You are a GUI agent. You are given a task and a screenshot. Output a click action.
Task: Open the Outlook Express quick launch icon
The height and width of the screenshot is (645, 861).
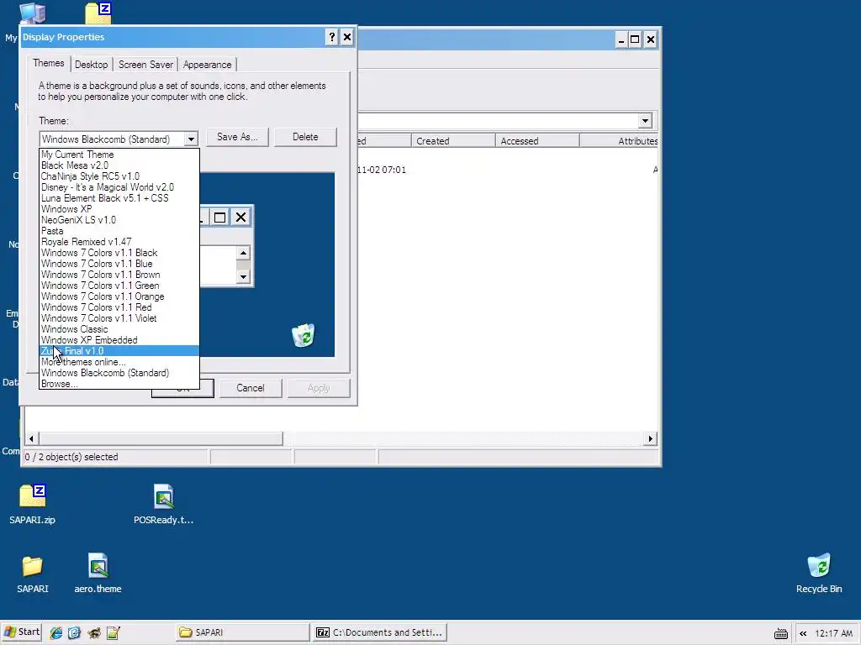tap(74, 632)
